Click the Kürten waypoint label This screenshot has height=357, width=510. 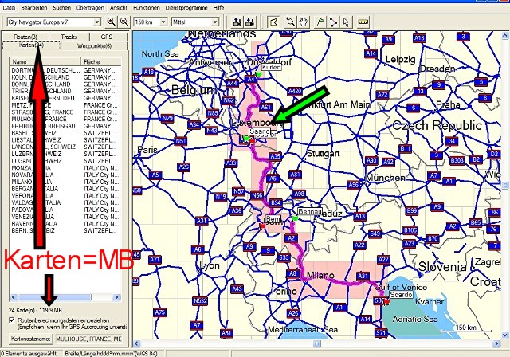pyautogui.click(x=271, y=67)
